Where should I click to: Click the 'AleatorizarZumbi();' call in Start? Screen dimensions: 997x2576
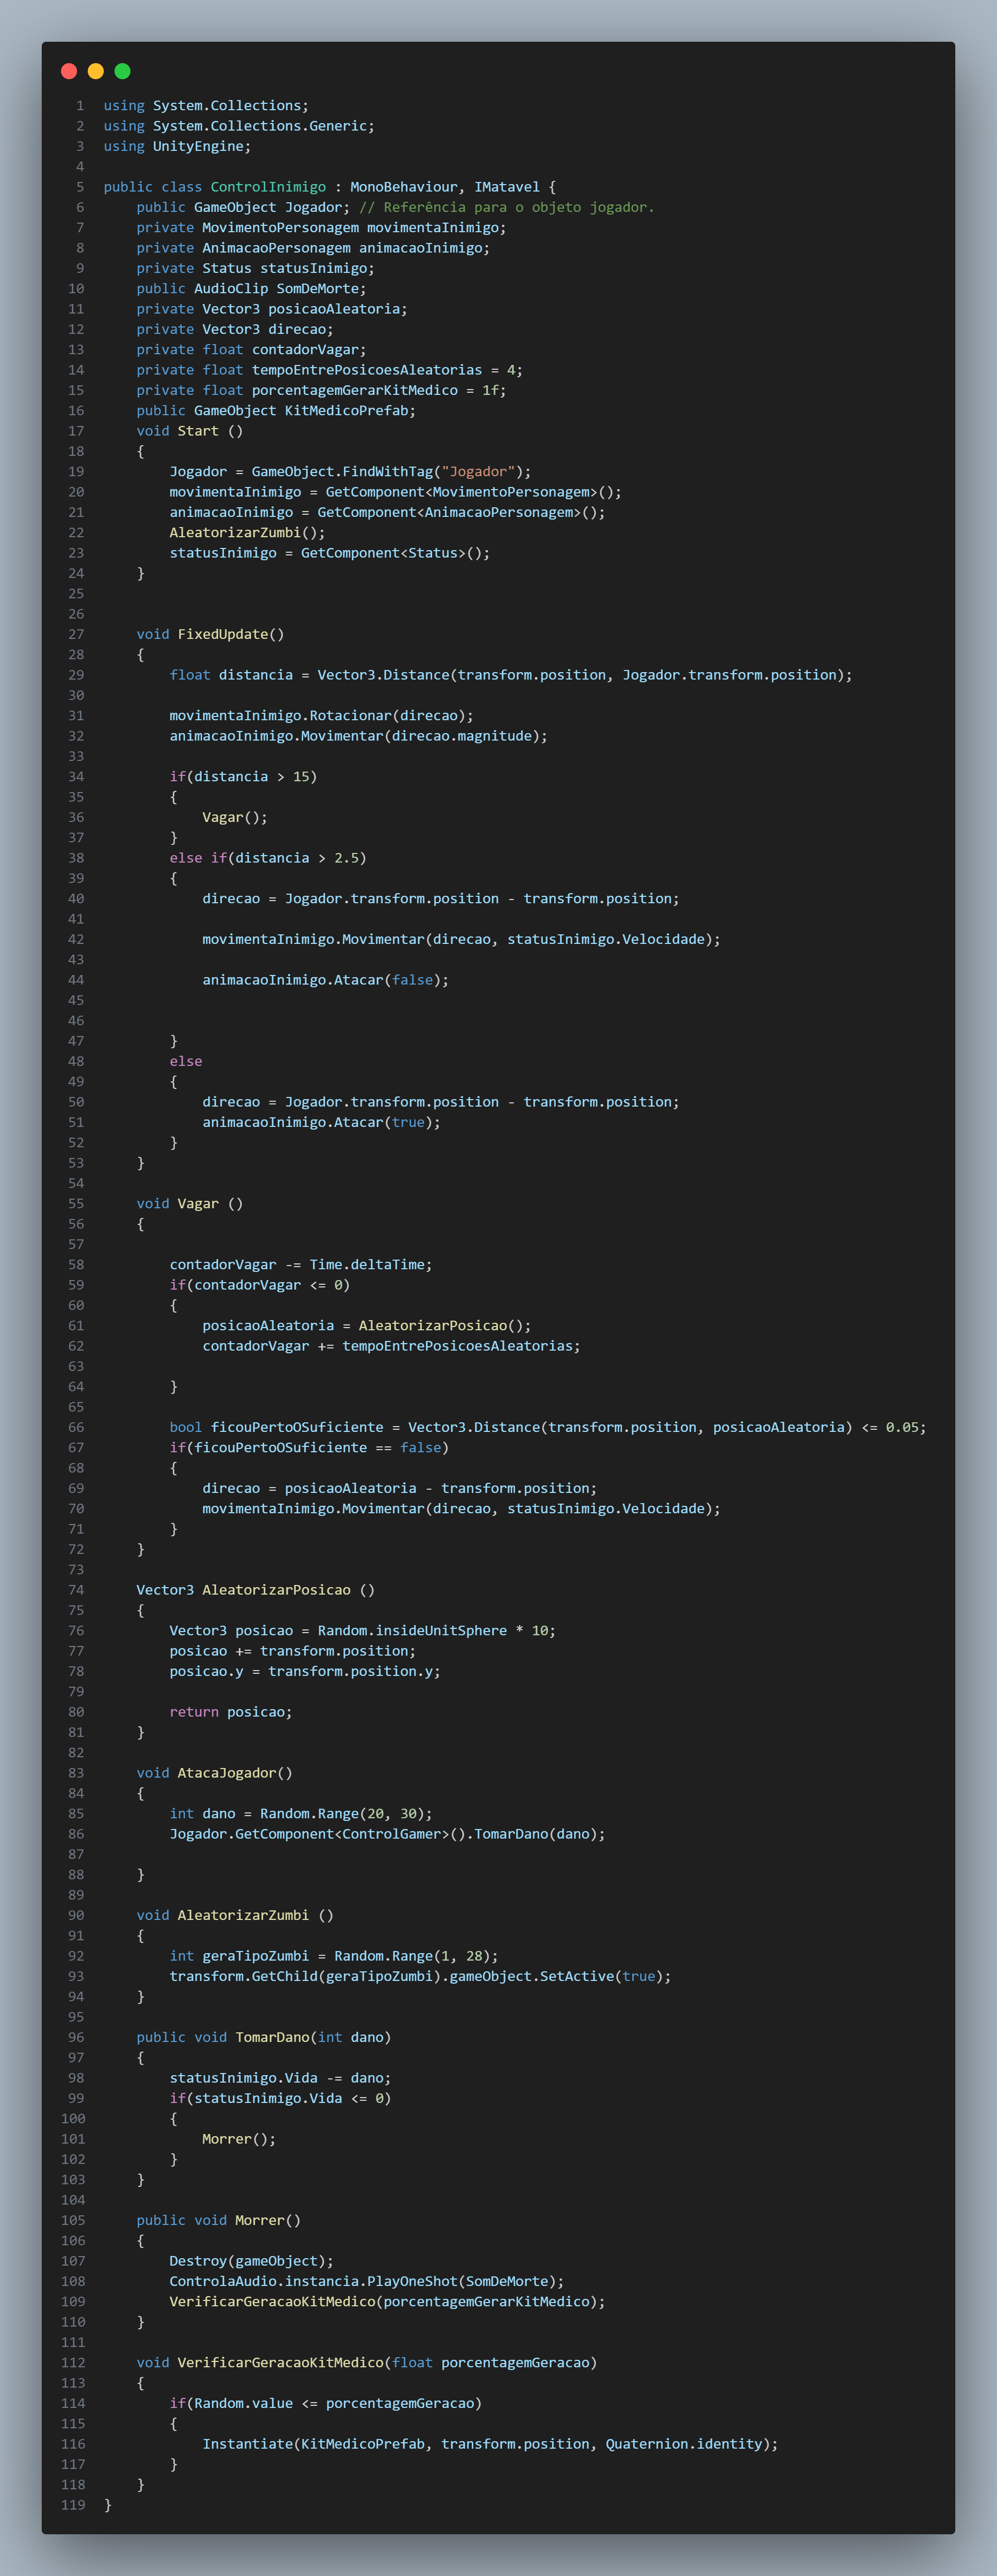(247, 533)
